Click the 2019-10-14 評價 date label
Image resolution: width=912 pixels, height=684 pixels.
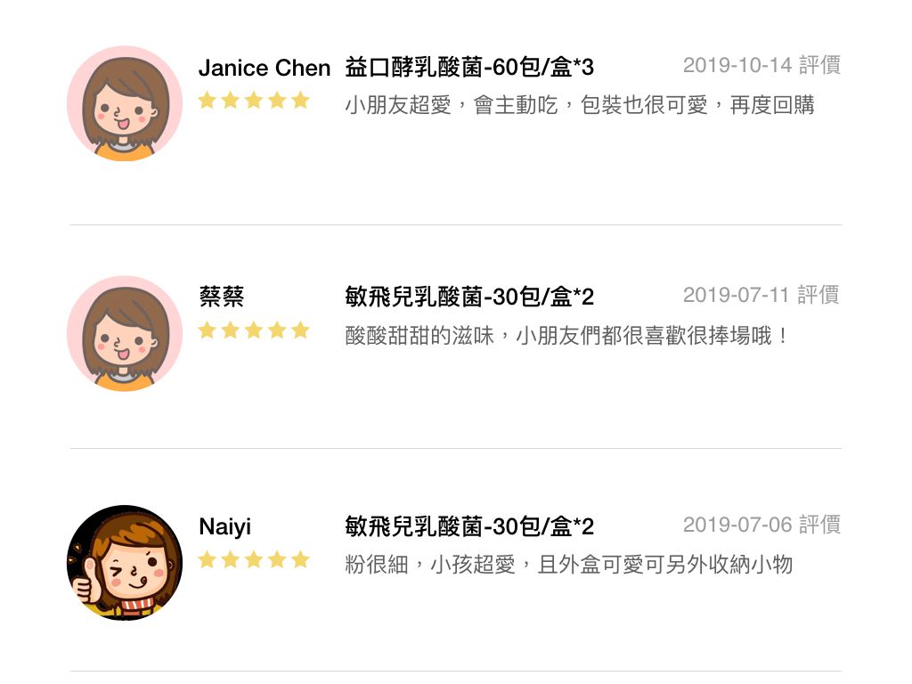coord(762,65)
